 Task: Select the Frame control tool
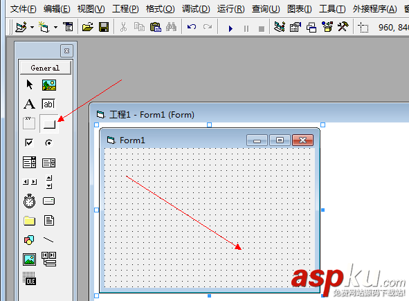pyautogui.click(x=29, y=123)
